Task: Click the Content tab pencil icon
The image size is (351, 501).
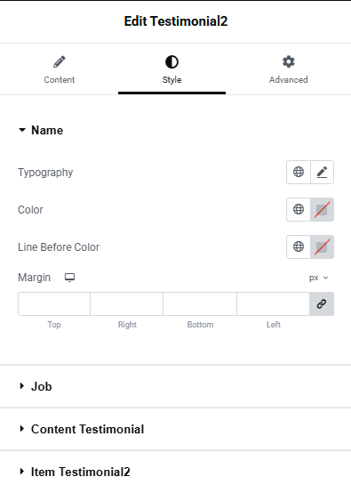Action: 60,62
